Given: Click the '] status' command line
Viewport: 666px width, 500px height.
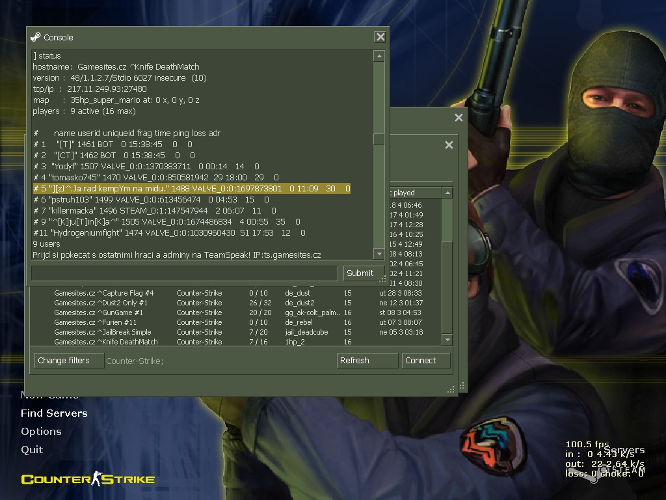Looking at the screenshot, I should coord(47,56).
